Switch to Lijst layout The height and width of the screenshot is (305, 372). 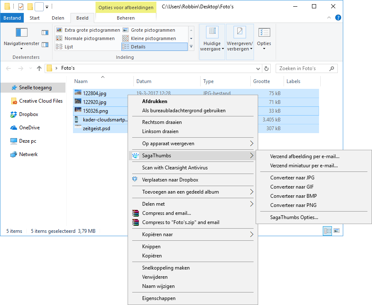tap(65, 46)
